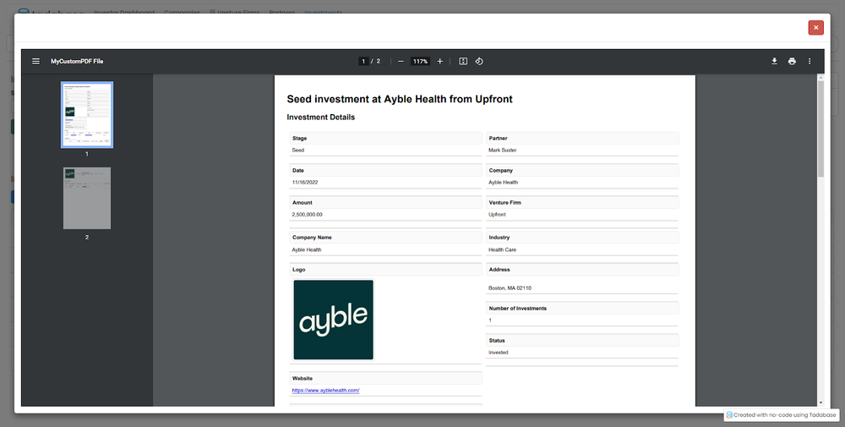Click the 'Created with no-code using Tadabase' badge
845x427 pixels.
pos(781,415)
